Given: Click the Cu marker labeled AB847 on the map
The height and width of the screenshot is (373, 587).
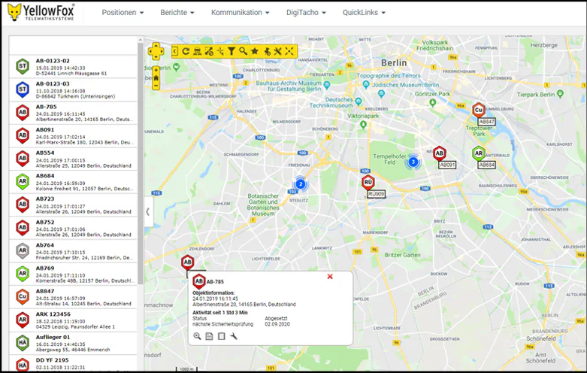Looking at the screenshot, I should click(x=479, y=110).
